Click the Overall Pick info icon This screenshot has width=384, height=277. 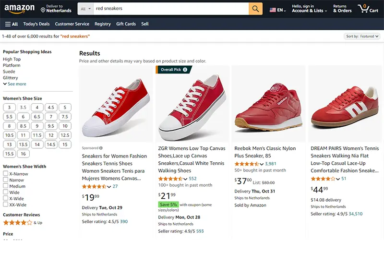click(185, 70)
